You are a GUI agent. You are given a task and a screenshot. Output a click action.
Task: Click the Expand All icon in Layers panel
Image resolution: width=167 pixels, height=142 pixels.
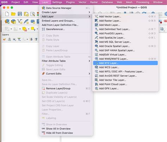point(31,39)
